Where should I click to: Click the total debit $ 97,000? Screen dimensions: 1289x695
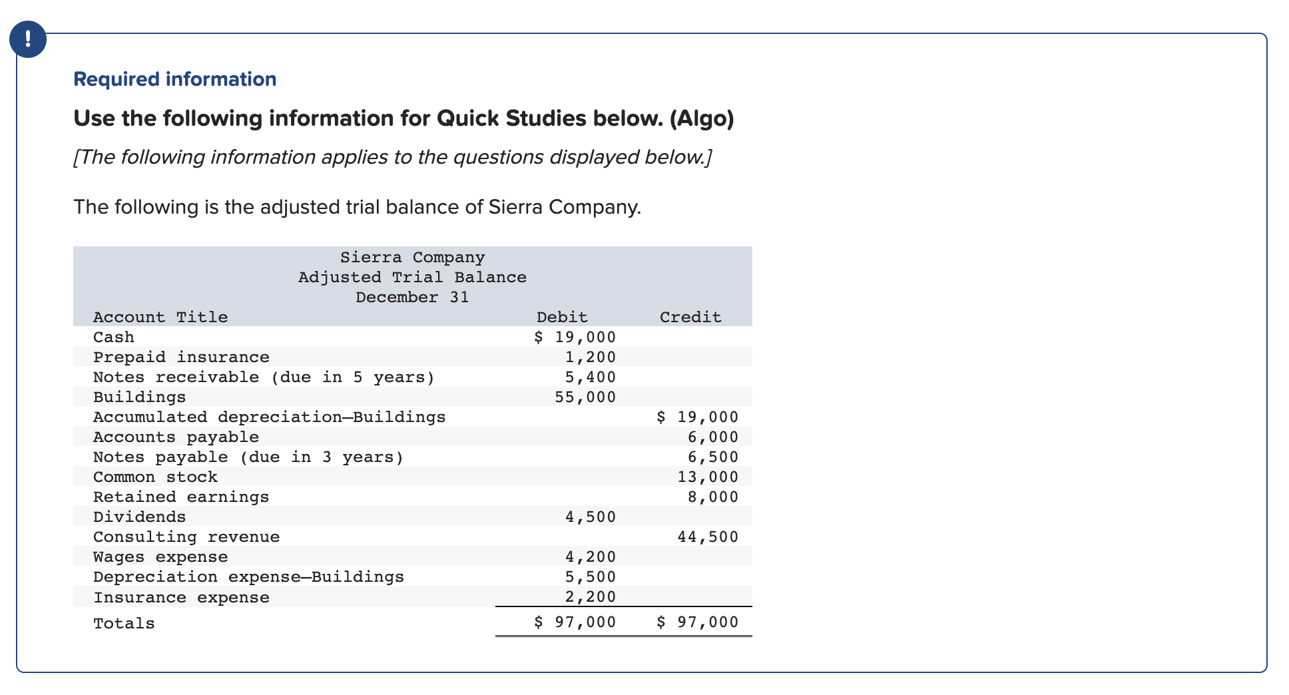[576, 622]
